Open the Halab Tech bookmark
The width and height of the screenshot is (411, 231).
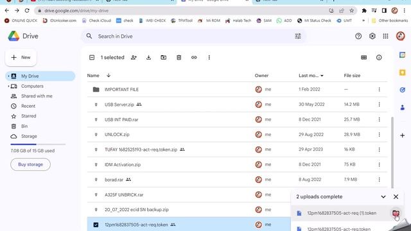tap(238, 21)
